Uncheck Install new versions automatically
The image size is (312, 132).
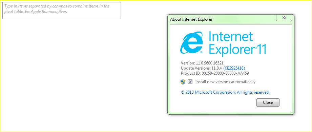tap(190, 81)
